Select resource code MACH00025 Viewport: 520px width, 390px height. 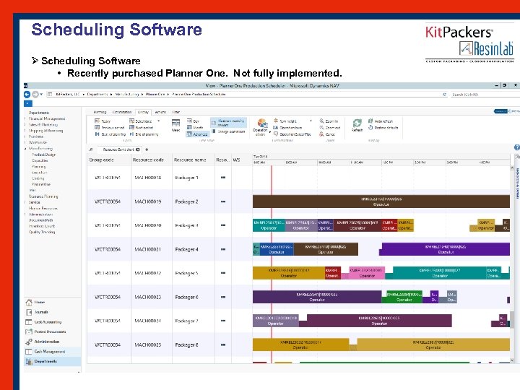coord(148,345)
